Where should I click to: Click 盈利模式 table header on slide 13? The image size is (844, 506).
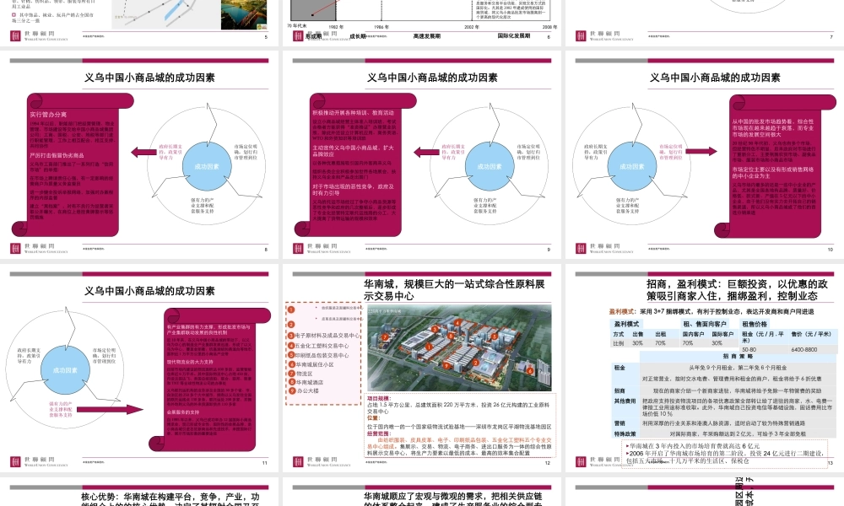click(626, 324)
